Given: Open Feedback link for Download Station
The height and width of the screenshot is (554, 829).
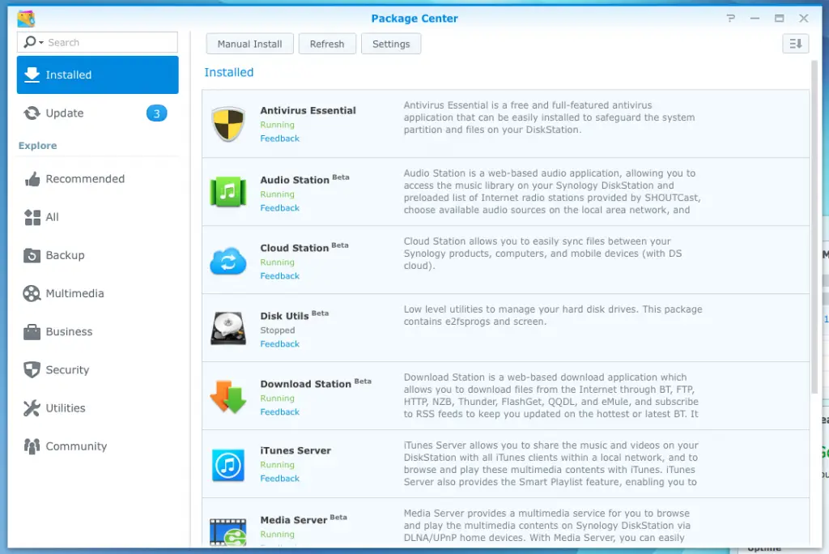Looking at the screenshot, I should coord(279,412).
